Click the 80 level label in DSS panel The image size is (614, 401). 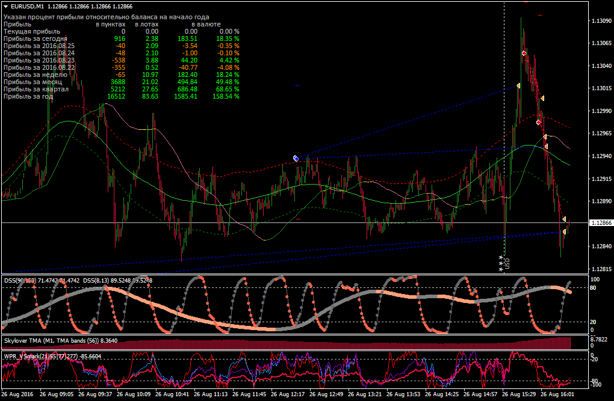tap(593, 288)
